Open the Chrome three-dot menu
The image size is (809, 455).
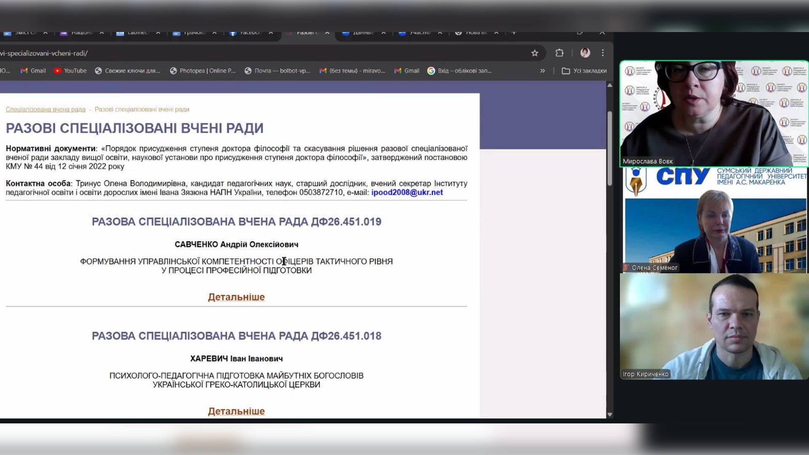[603, 53]
